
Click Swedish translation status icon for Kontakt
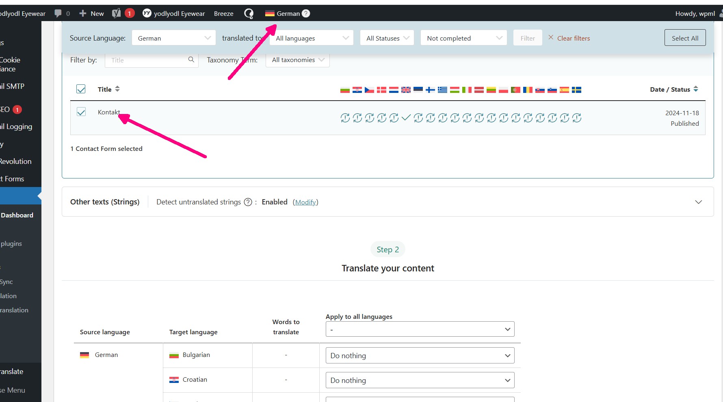[576, 118]
